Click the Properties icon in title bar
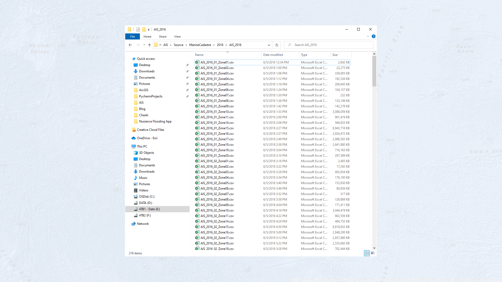 pos(138,30)
